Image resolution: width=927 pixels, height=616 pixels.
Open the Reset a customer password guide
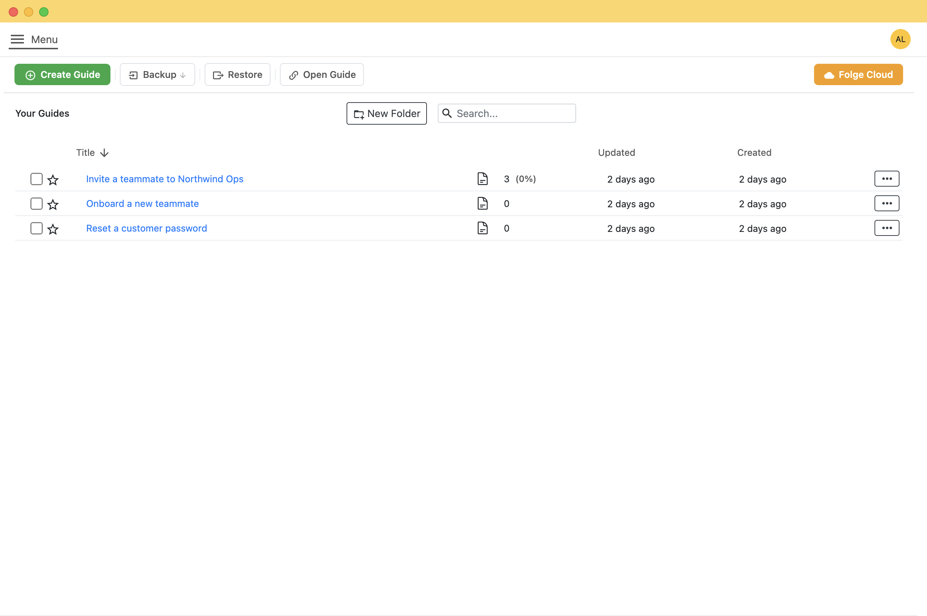click(x=146, y=229)
